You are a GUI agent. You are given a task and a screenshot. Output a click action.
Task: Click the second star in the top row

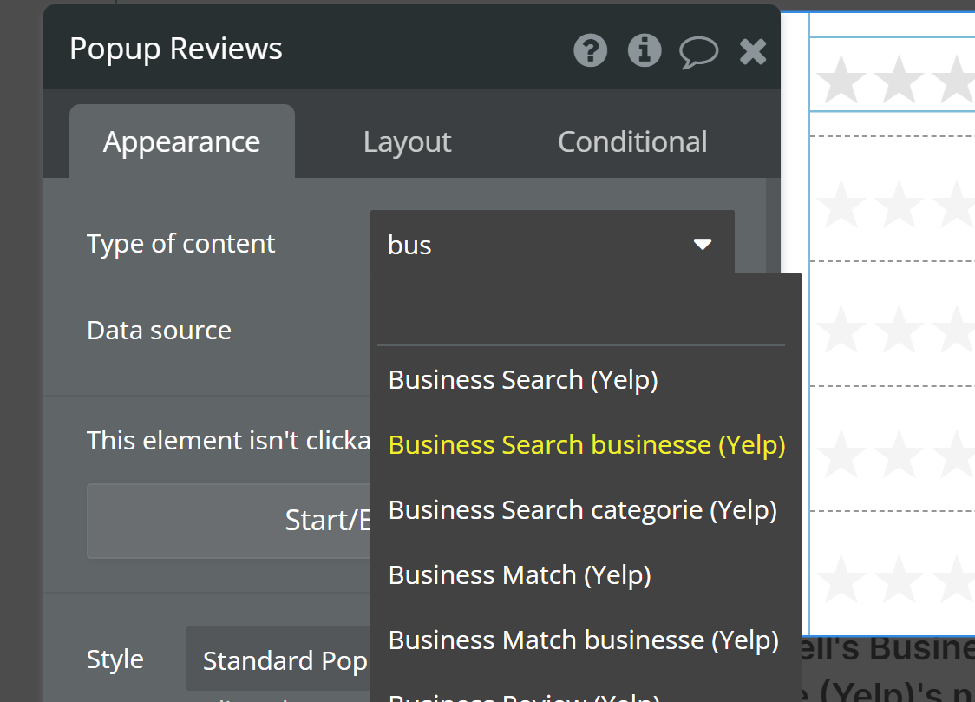pos(900,79)
